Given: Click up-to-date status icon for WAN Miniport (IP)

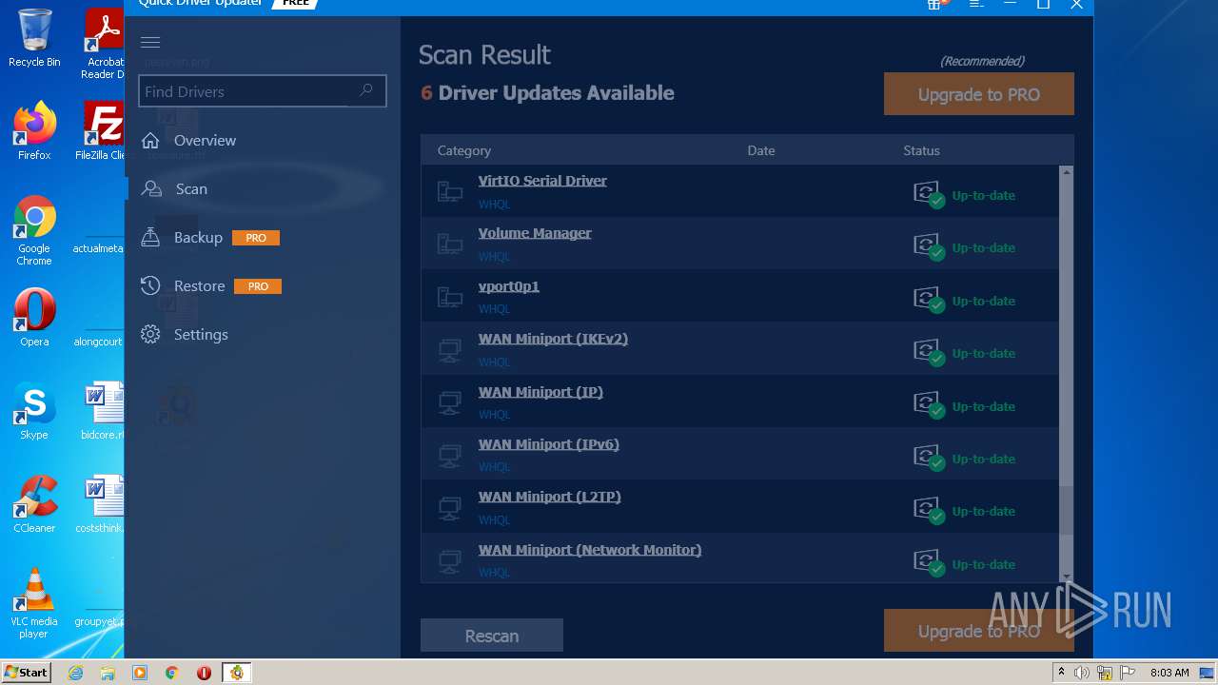Looking at the screenshot, I should (929, 406).
